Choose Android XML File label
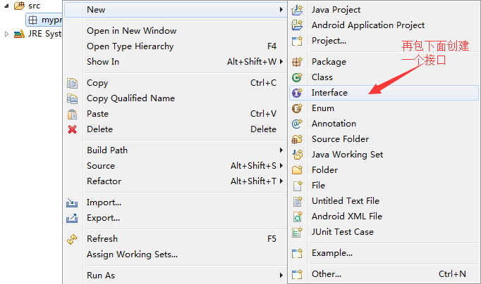The width and height of the screenshot is (481, 284). 347,217
